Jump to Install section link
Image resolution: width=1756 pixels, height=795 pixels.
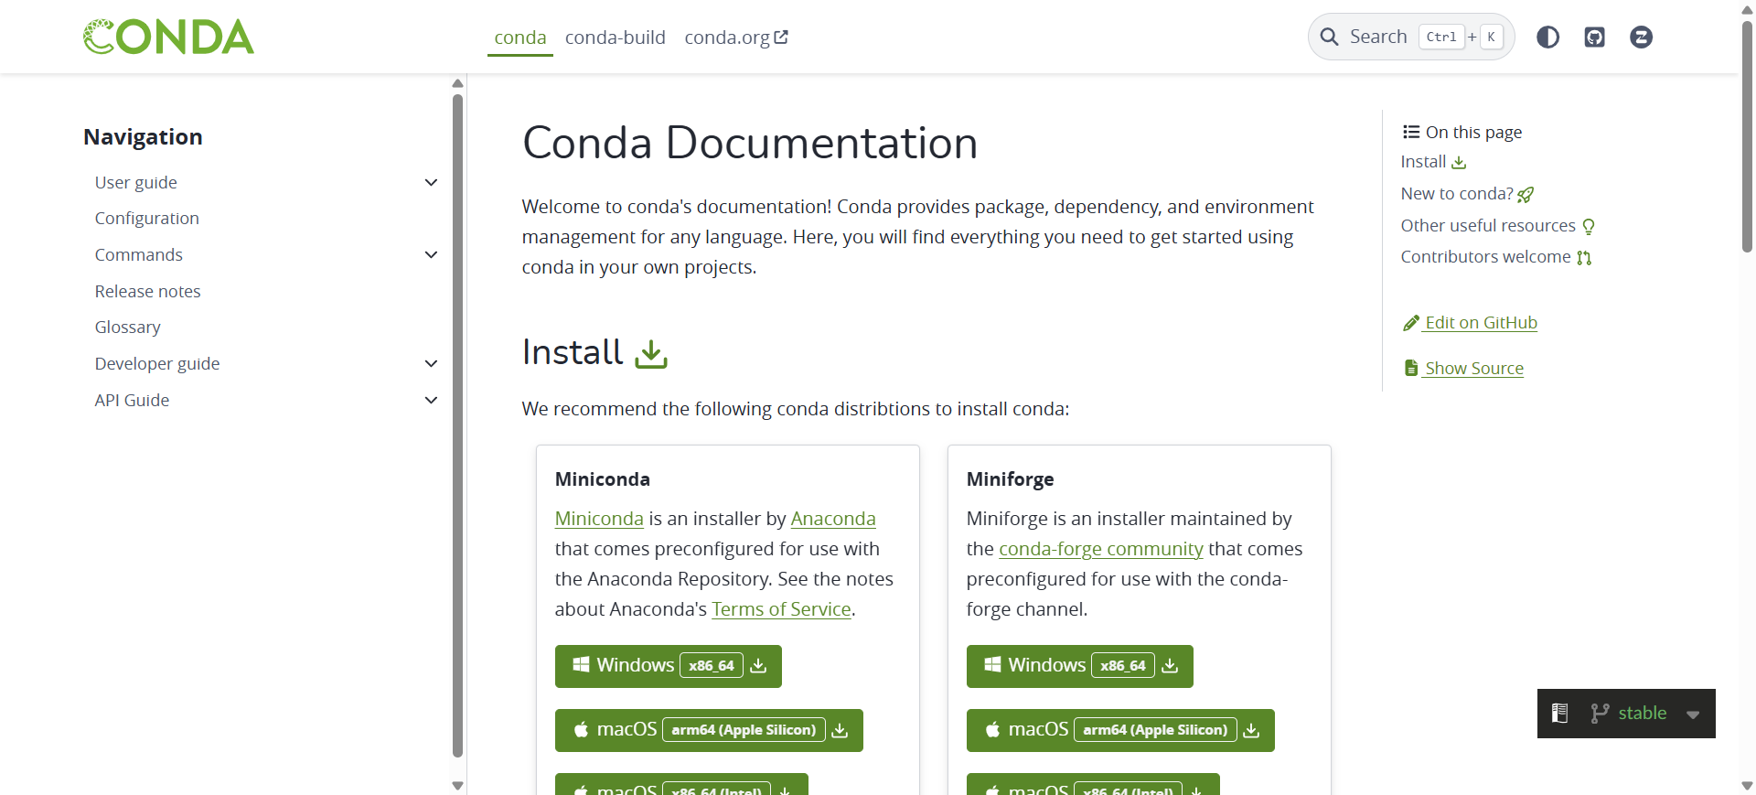[x=1433, y=161]
